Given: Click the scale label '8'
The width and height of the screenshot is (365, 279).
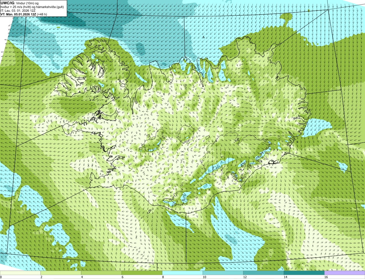Looking at the screenshot, I should click(x=163, y=277).
